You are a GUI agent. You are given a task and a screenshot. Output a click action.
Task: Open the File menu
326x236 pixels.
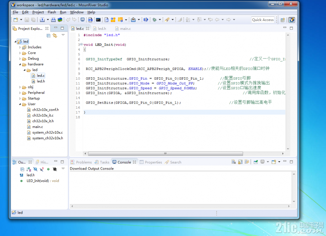(x=15, y=12)
